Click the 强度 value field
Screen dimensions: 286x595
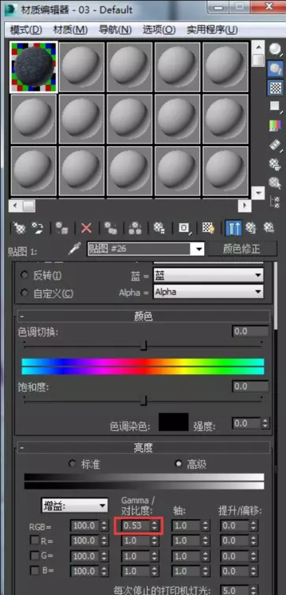pos(246,423)
